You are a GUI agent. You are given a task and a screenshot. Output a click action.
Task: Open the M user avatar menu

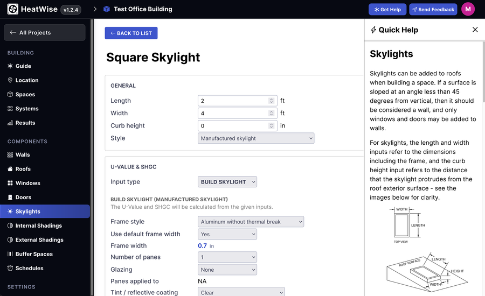point(468,9)
